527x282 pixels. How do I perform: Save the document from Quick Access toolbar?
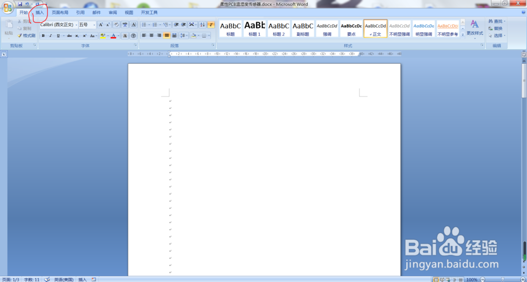(20, 4)
